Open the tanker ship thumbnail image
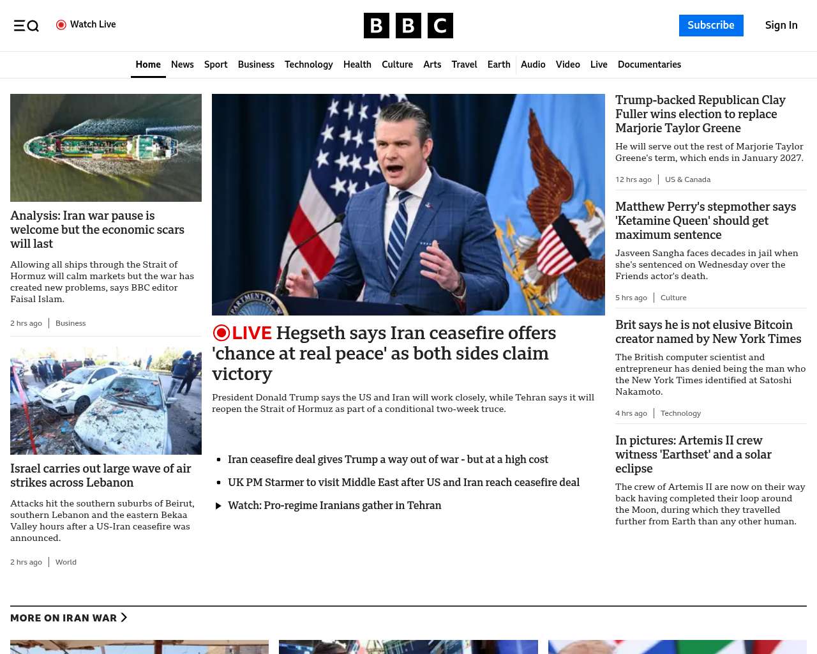The width and height of the screenshot is (817, 654). (x=106, y=148)
